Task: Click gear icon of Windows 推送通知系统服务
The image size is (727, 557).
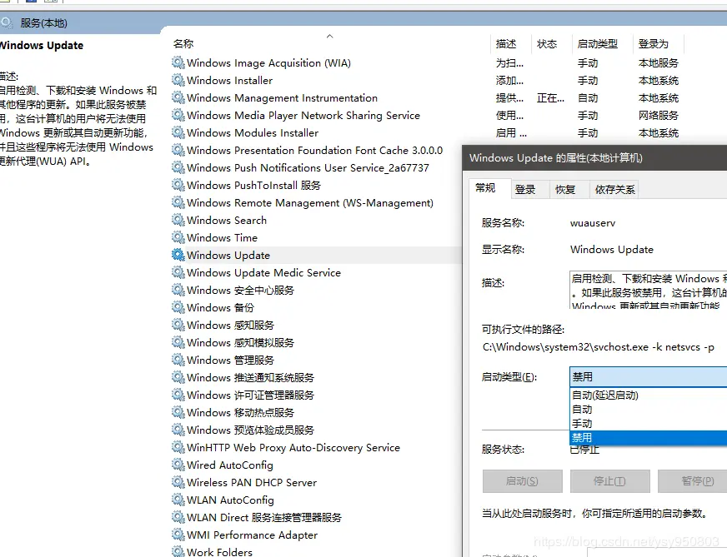Action: point(178,377)
